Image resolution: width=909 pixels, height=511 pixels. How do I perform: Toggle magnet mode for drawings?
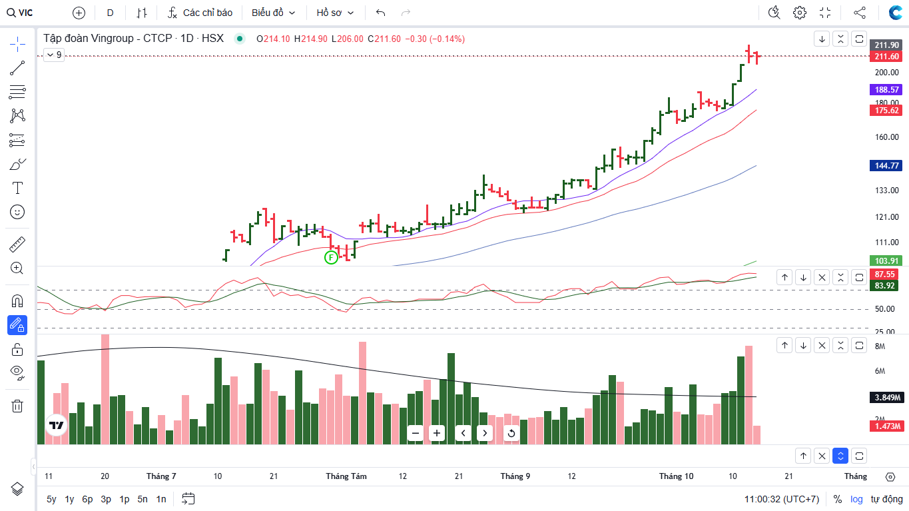pos(17,300)
